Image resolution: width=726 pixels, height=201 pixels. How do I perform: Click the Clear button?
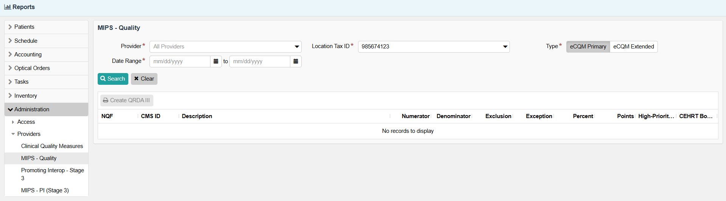point(144,79)
